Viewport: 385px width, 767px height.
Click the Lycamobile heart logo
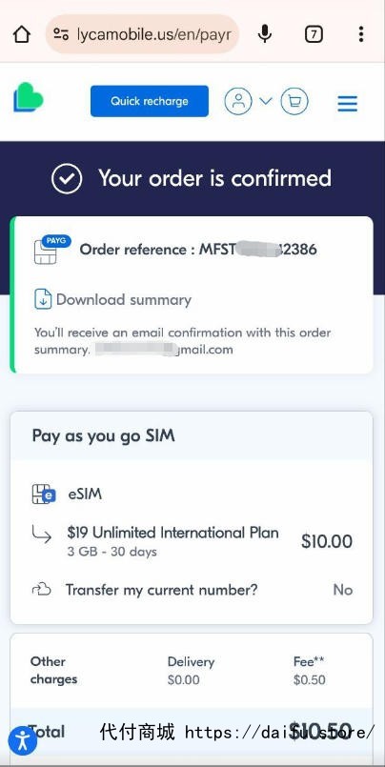pos(29,97)
